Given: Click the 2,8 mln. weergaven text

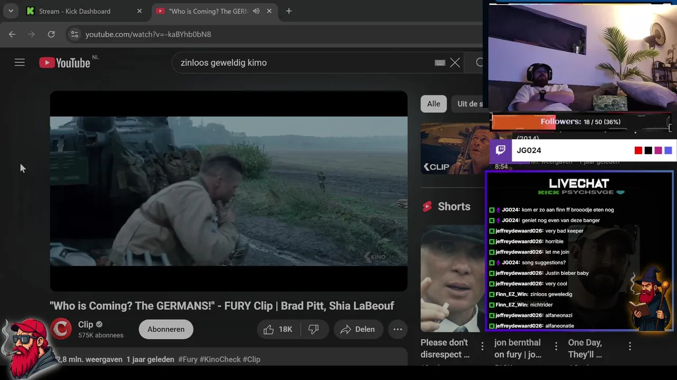Looking at the screenshot, I should pyautogui.click(x=89, y=359).
